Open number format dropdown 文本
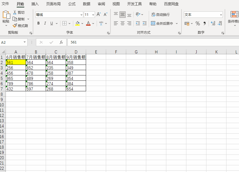Image resolution: width=239 pixels, height=172 pixels. tap(221, 15)
